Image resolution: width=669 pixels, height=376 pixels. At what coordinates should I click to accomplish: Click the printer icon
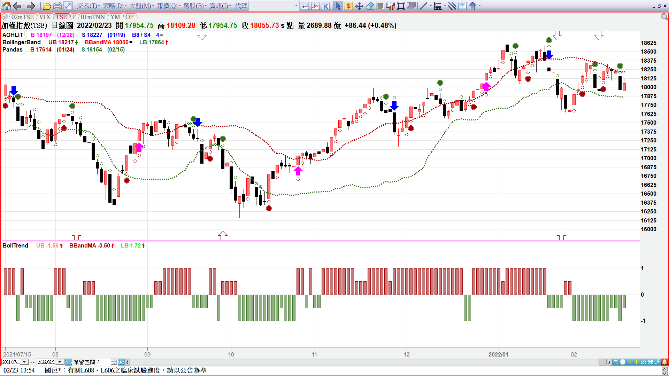click(57, 6)
